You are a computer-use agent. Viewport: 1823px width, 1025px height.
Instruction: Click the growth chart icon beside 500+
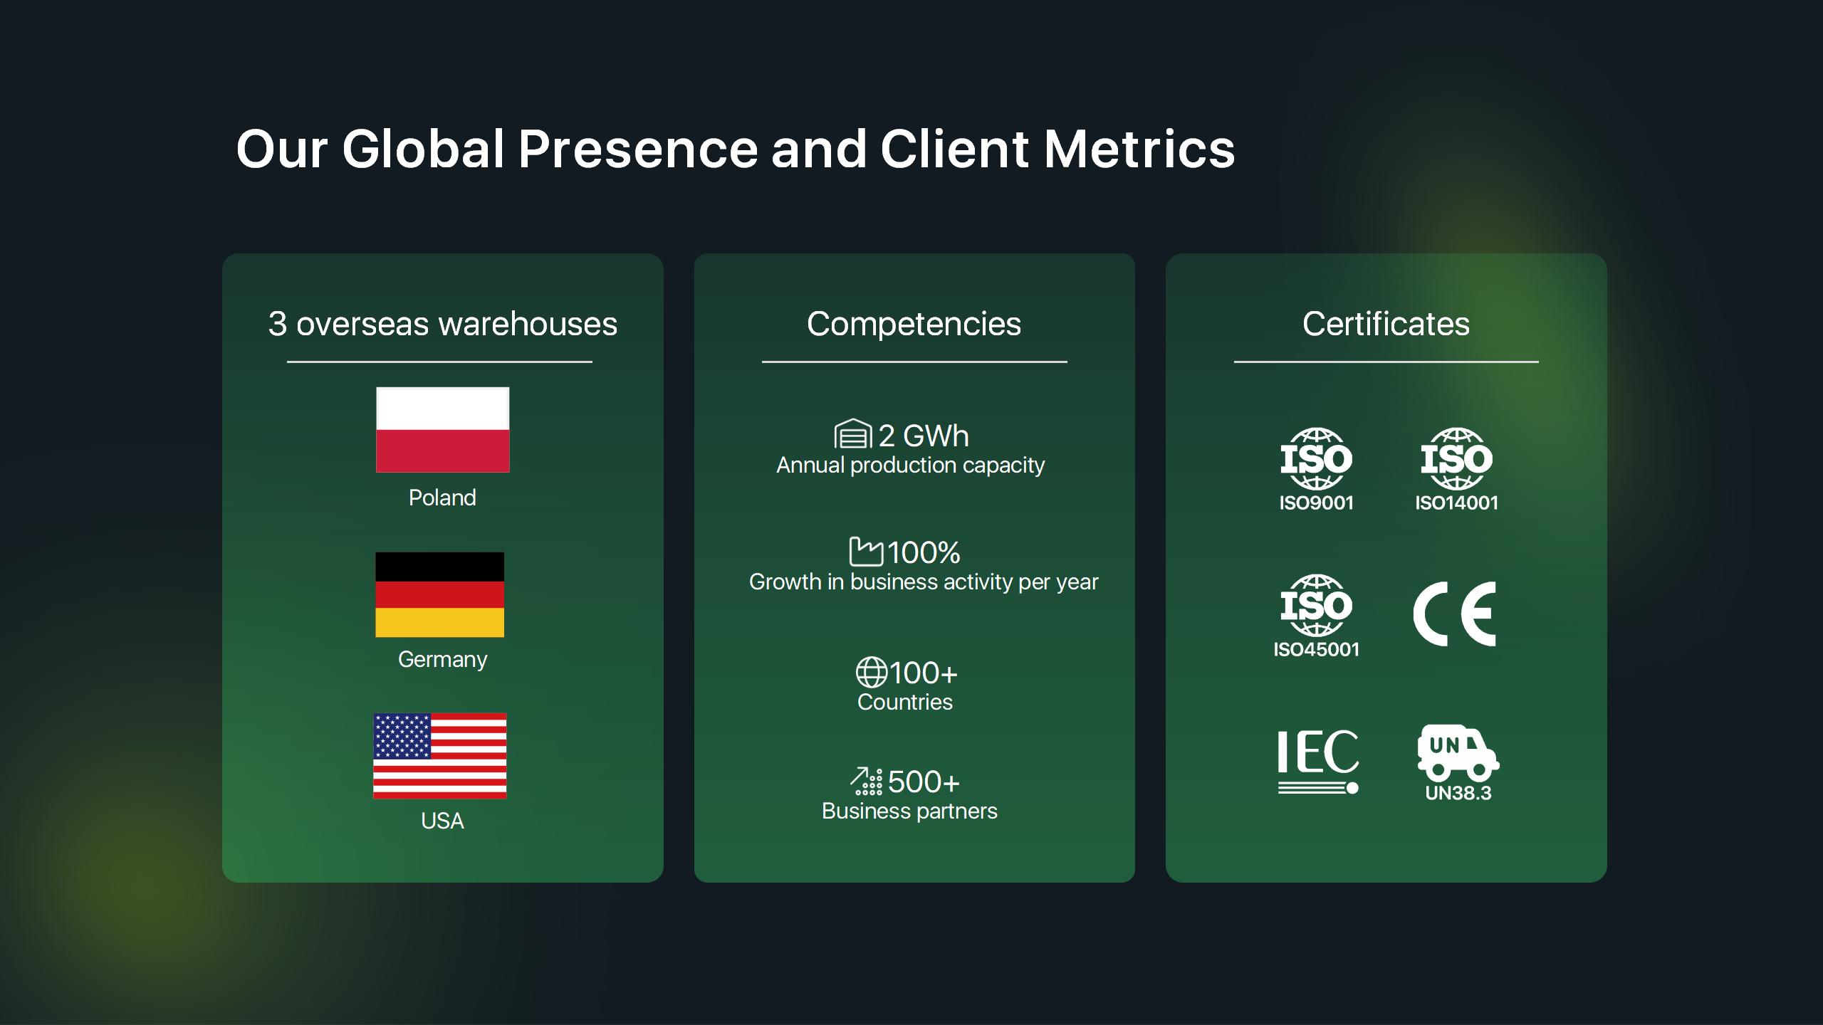866,781
